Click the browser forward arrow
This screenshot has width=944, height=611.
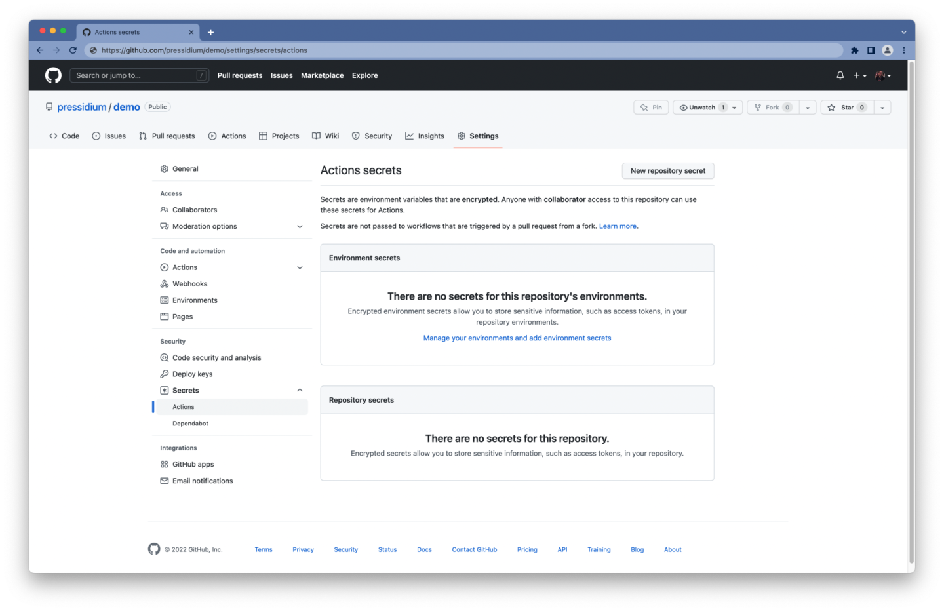[56, 50]
